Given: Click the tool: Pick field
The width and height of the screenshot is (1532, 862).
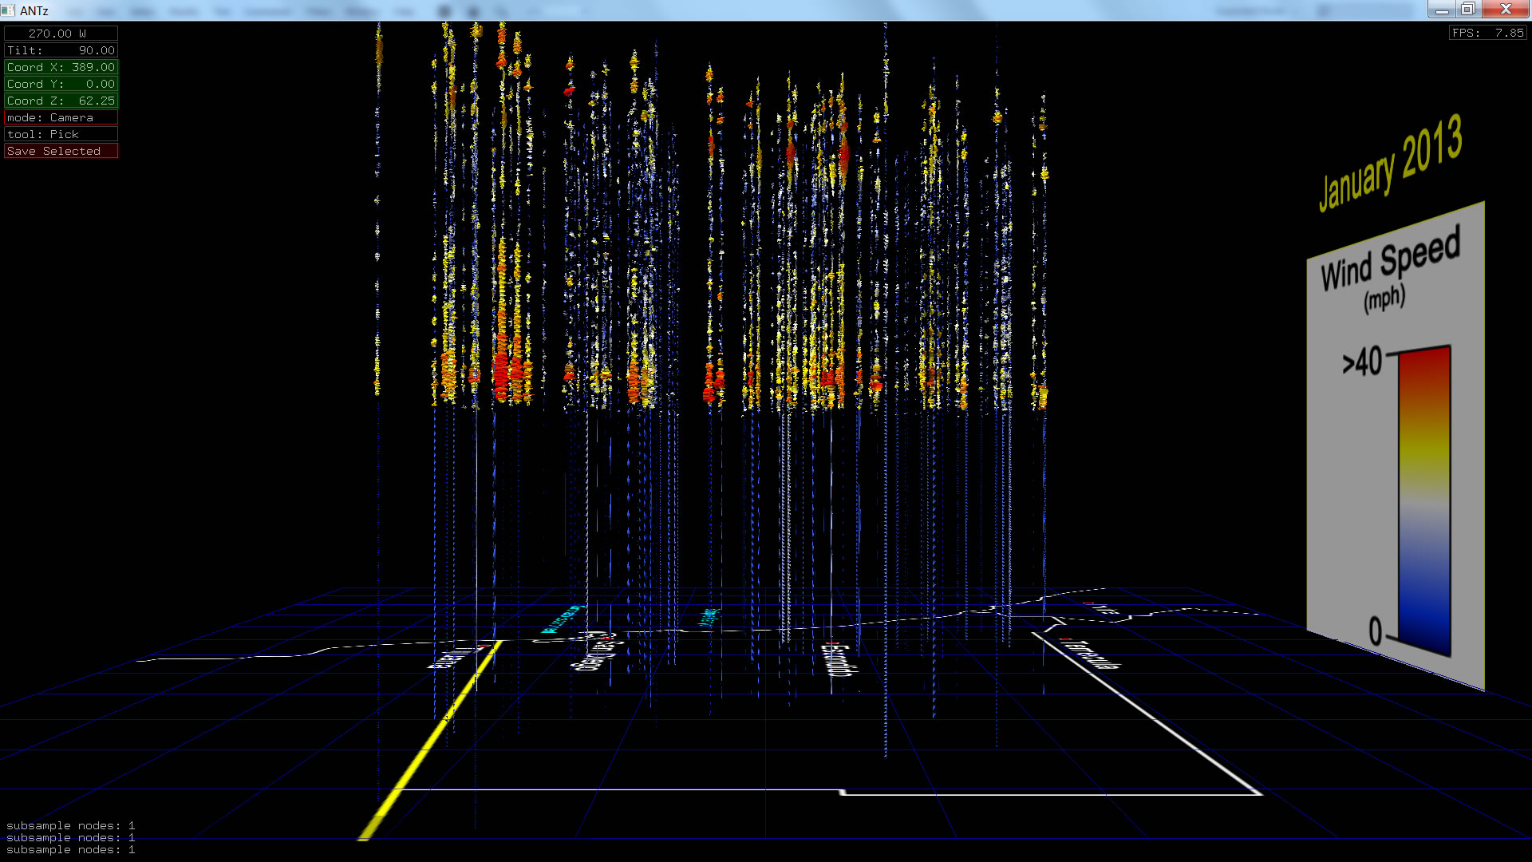Looking at the screenshot, I should tap(61, 134).
